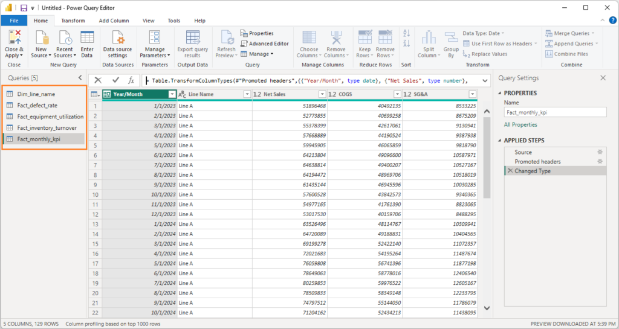Switch to the Transform tab
619x329 pixels.
coord(73,21)
